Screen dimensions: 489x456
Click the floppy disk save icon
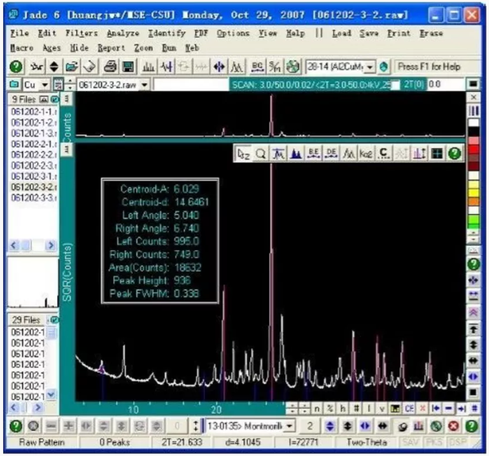tap(128, 67)
